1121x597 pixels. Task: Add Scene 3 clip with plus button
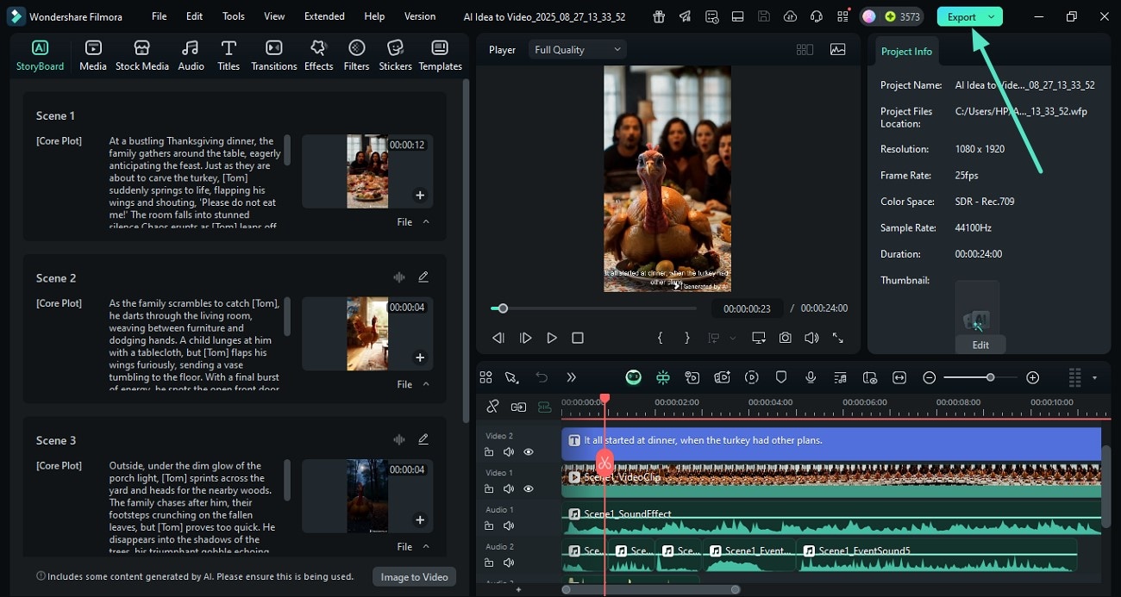(420, 520)
